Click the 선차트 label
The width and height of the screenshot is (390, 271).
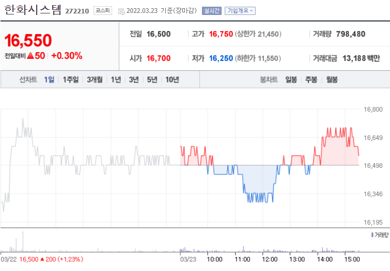(x=28, y=79)
